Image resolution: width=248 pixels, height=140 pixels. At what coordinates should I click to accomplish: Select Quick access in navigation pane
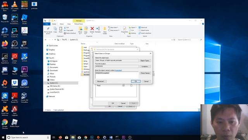coord(53,45)
